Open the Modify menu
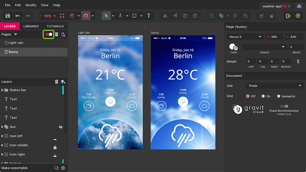Viewport: 306px width, 172px height. [31, 5]
